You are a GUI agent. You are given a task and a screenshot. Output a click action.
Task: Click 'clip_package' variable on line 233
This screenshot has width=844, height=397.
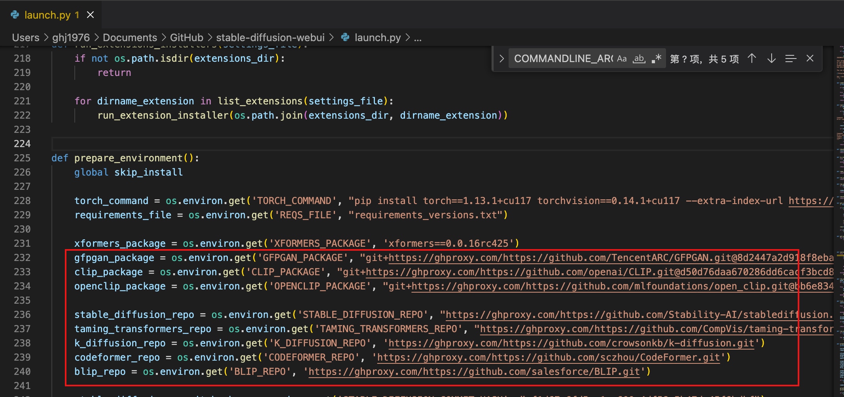click(108, 272)
